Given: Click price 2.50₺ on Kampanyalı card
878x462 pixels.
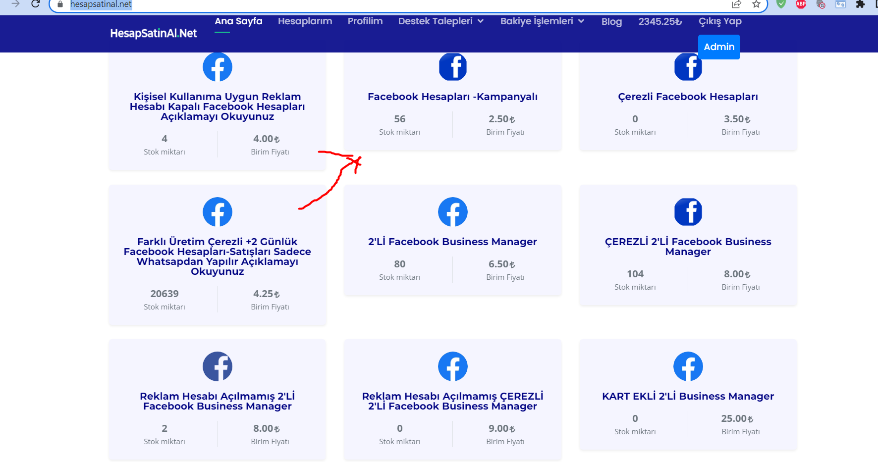Looking at the screenshot, I should [502, 119].
